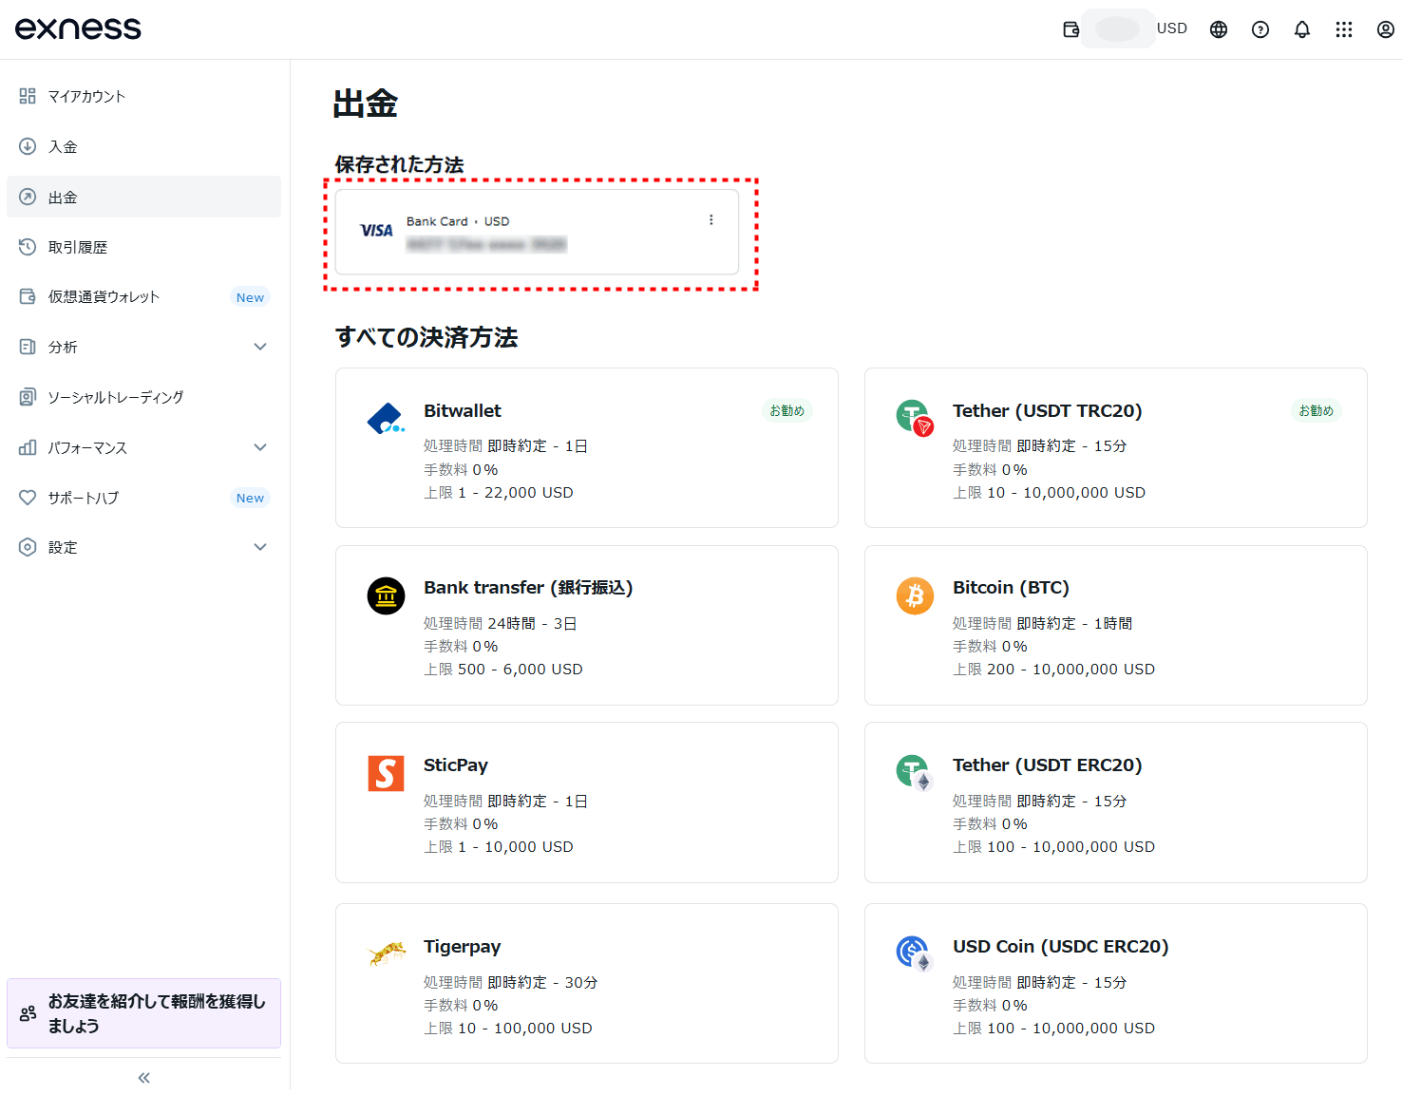The image size is (1402, 1095).
Task: Click the Tigerpay tiger logo
Action: [x=387, y=953]
